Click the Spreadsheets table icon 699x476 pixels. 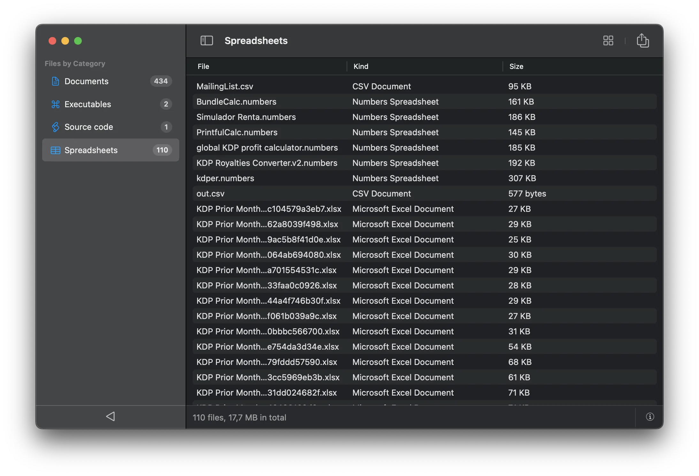coord(55,150)
